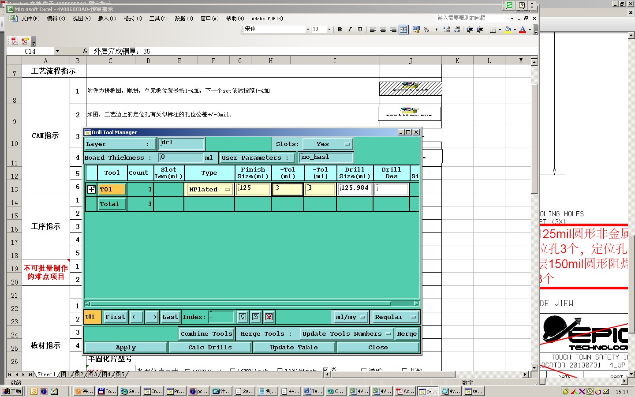This screenshot has height=397, width=635.
Task: Switch to sheet tab 图3
Action: coord(93,375)
